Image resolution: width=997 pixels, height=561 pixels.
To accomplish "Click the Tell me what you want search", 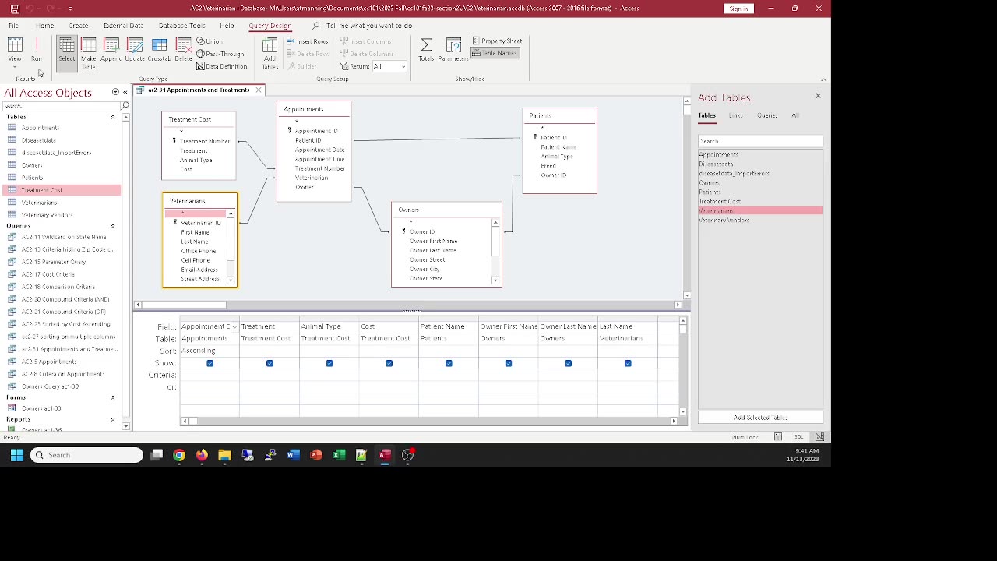I will [368, 26].
